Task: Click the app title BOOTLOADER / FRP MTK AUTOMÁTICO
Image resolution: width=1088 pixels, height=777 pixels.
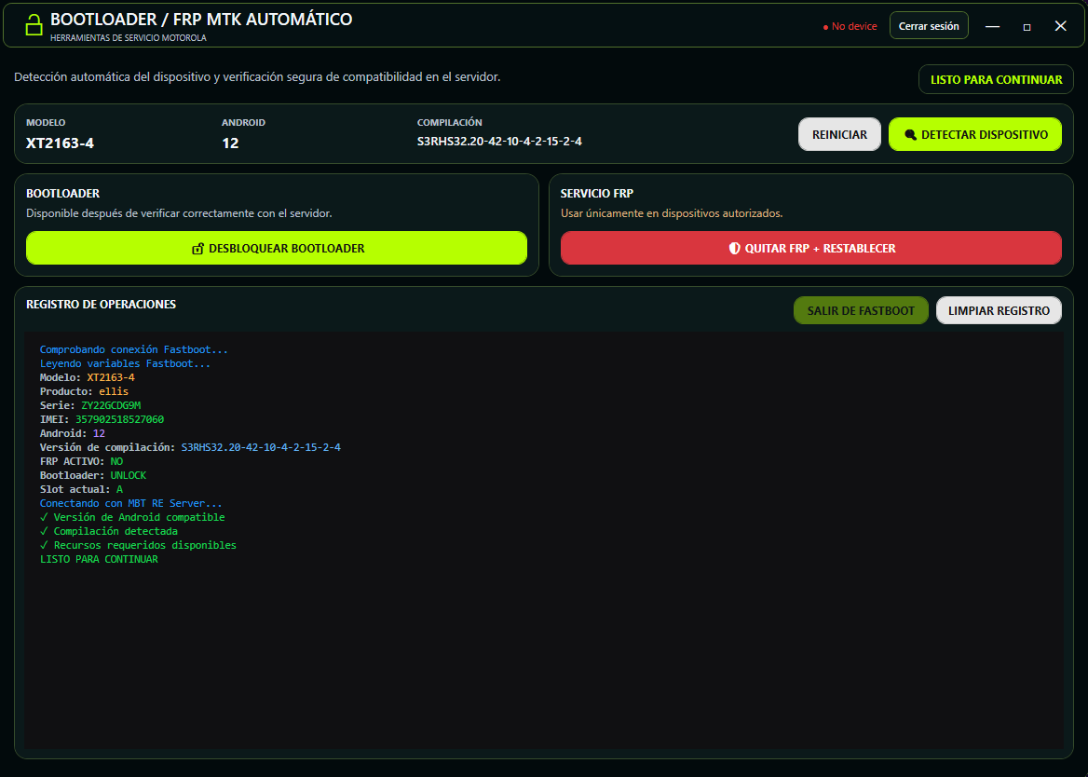Action: point(201,19)
